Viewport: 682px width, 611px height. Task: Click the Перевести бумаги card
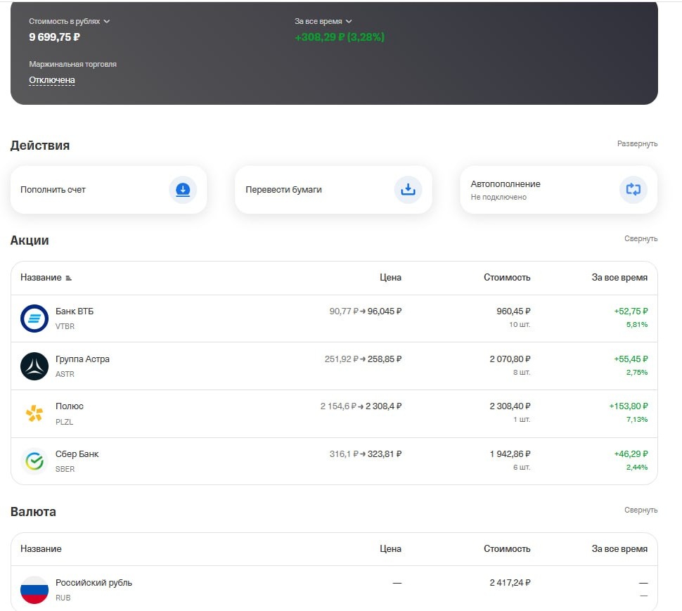(333, 190)
